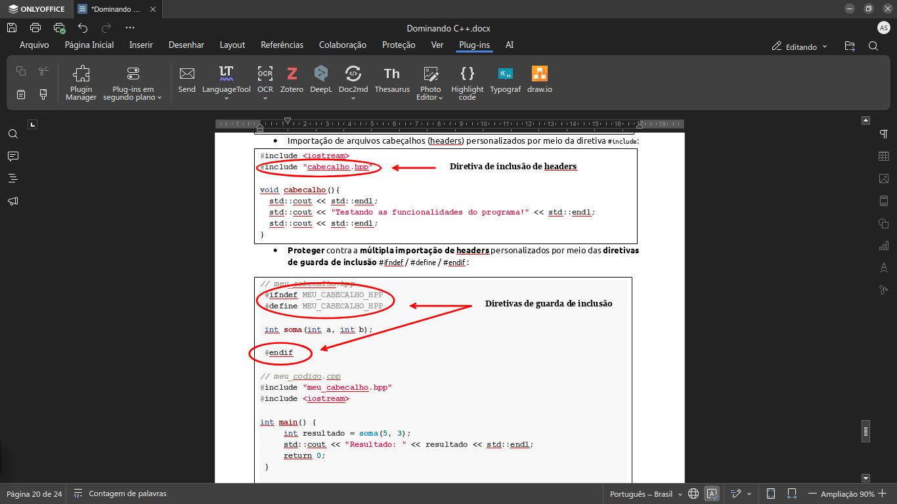The width and height of the screenshot is (897, 504).
Task: Click Contagem de palavras in status bar
Action: pos(120,493)
